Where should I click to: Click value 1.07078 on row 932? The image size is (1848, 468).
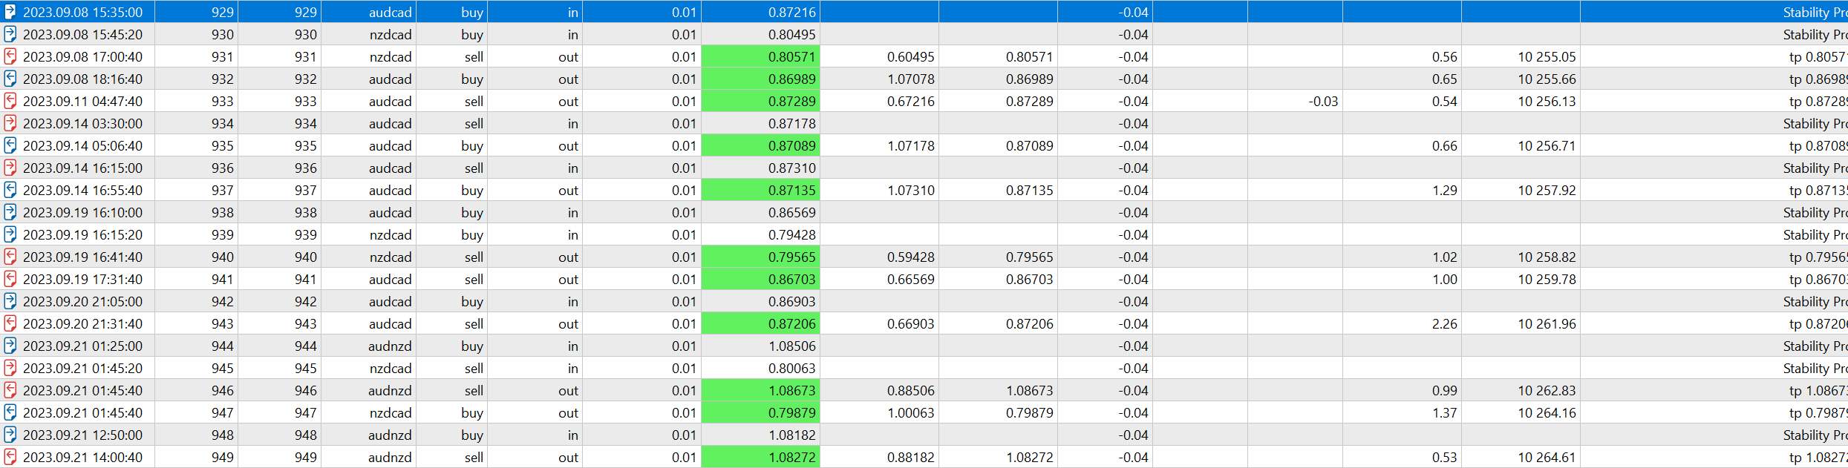[x=911, y=79]
